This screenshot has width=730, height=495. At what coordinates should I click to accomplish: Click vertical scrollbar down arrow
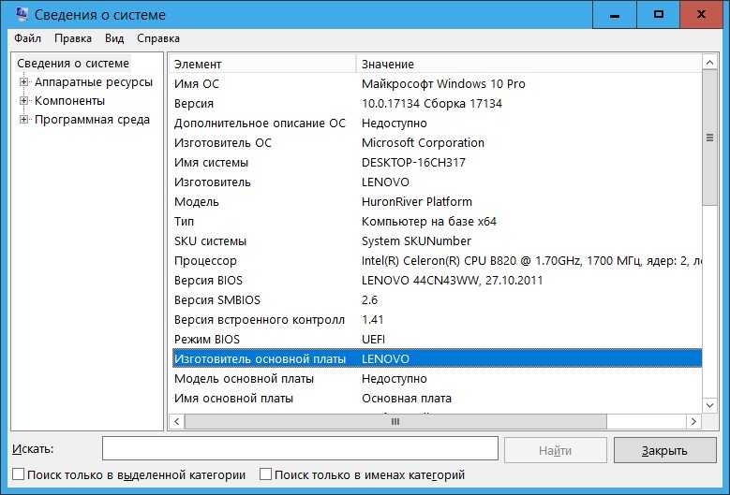click(709, 405)
